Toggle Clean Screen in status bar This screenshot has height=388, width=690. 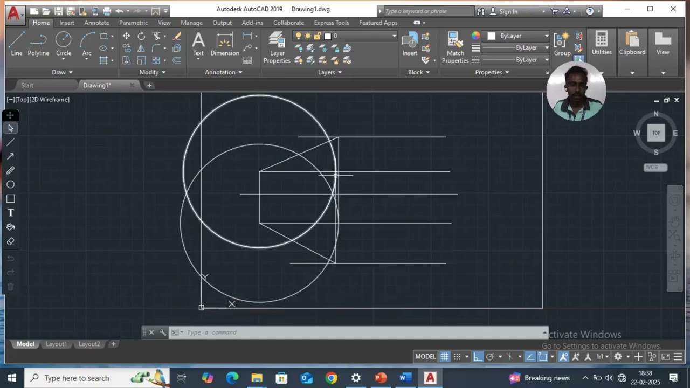[666, 357]
